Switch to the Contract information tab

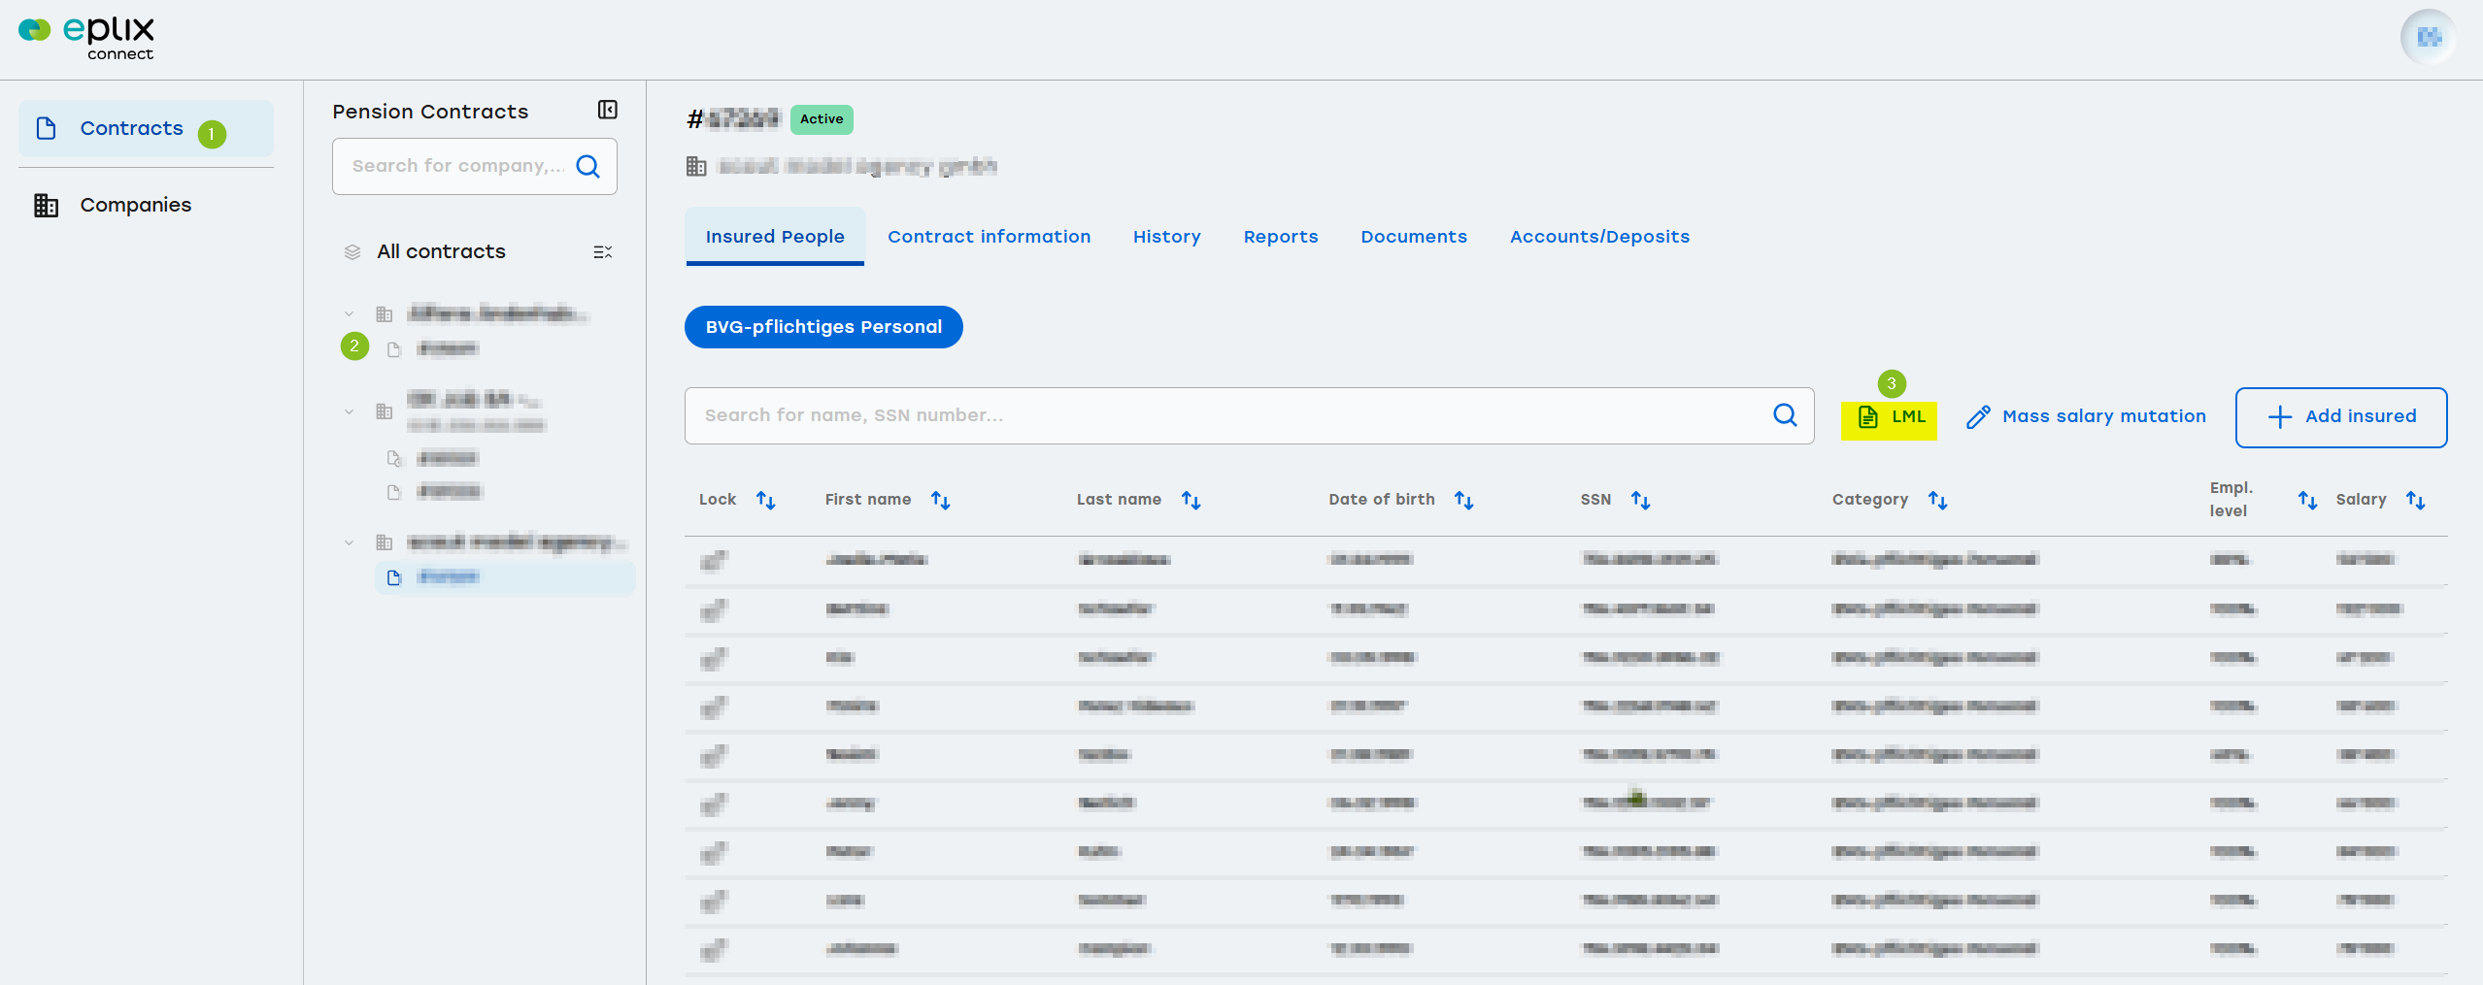(989, 237)
